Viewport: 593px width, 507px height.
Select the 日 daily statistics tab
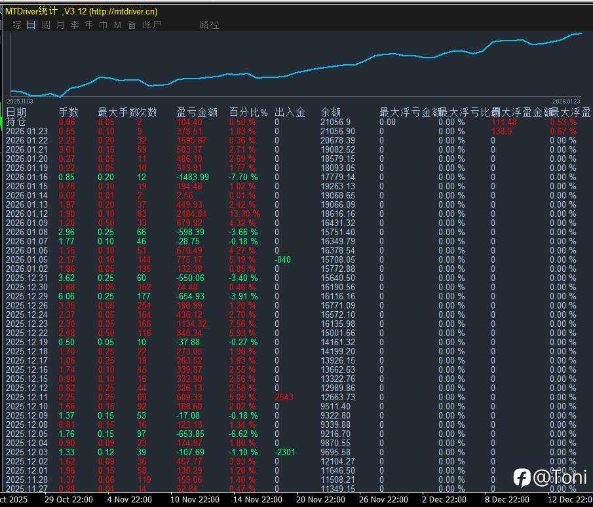coord(31,25)
